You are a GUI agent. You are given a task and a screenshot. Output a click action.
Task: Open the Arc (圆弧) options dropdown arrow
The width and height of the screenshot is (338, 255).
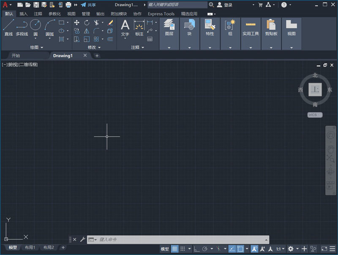tap(49, 38)
